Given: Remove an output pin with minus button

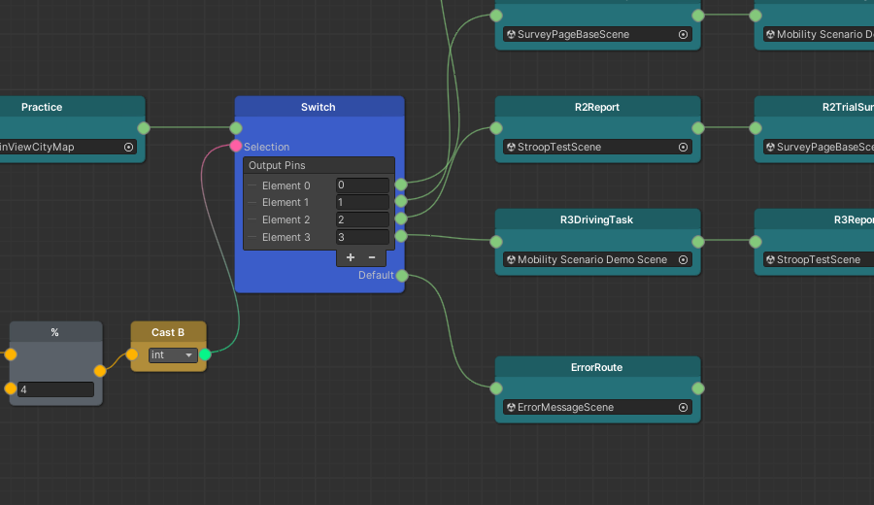Looking at the screenshot, I should coord(372,257).
